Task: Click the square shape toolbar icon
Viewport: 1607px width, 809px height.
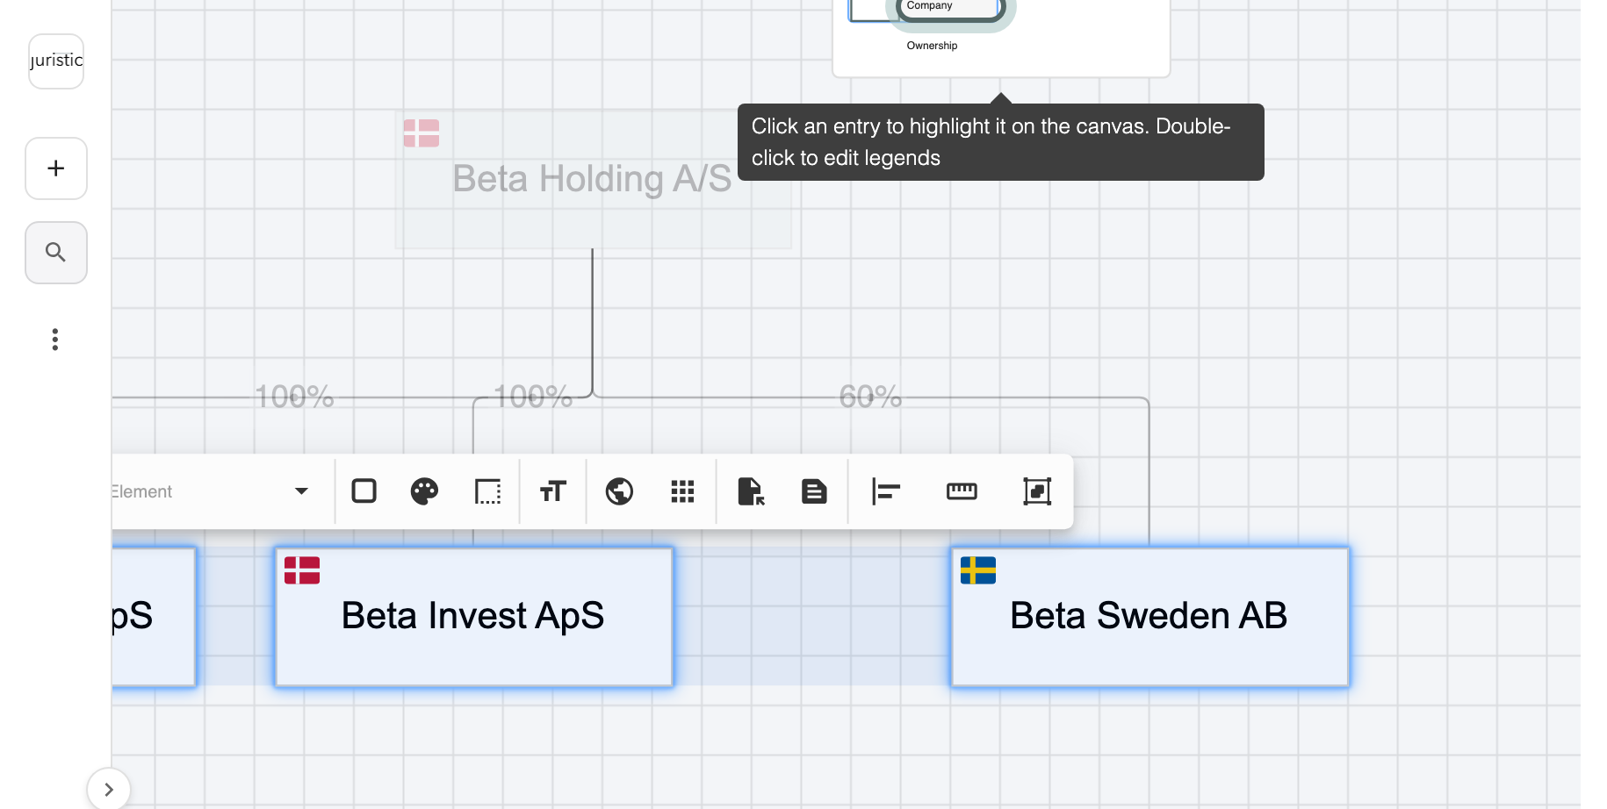Action: (364, 490)
